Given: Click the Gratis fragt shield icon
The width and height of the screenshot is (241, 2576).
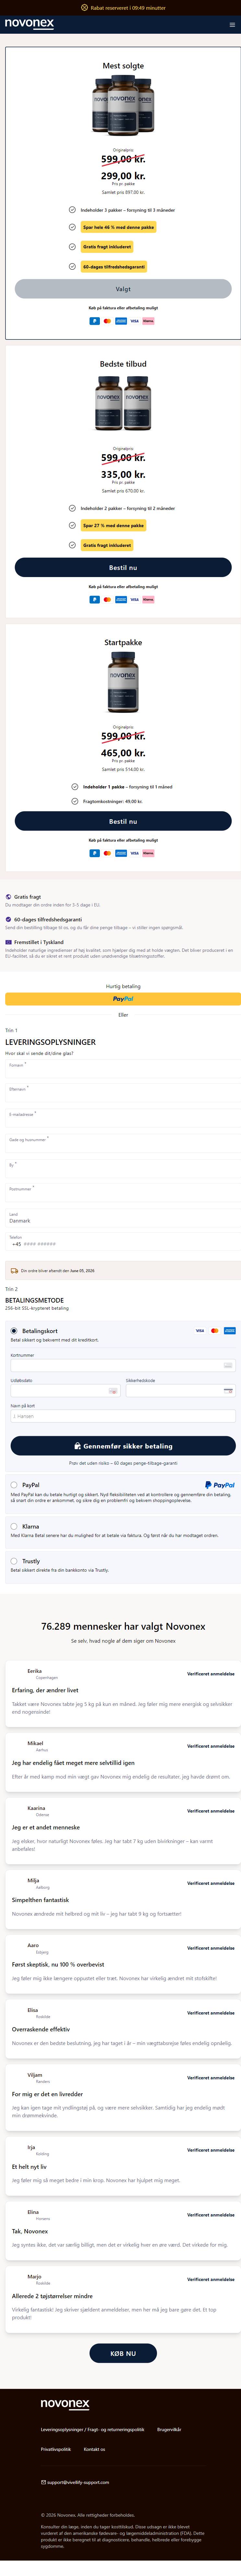Looking at the screenshot, I should [8, 897].
